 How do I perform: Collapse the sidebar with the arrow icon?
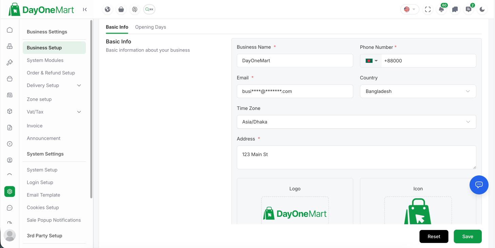pyautogui.click(x=85, y=9)
